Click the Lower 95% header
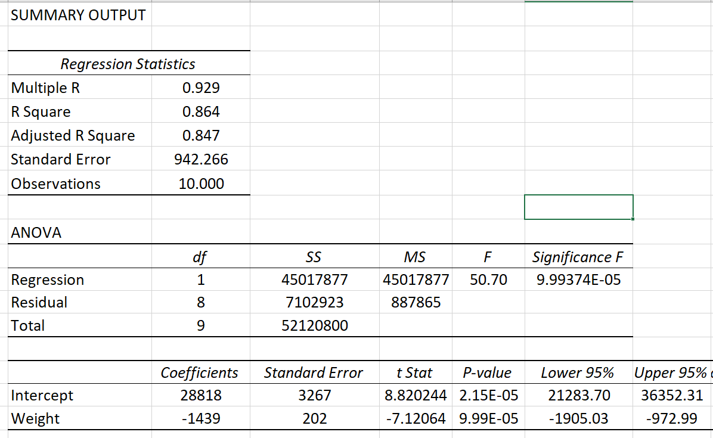This screenshot has width=713, height=438. pyautogui.click(x=578, y=372)
